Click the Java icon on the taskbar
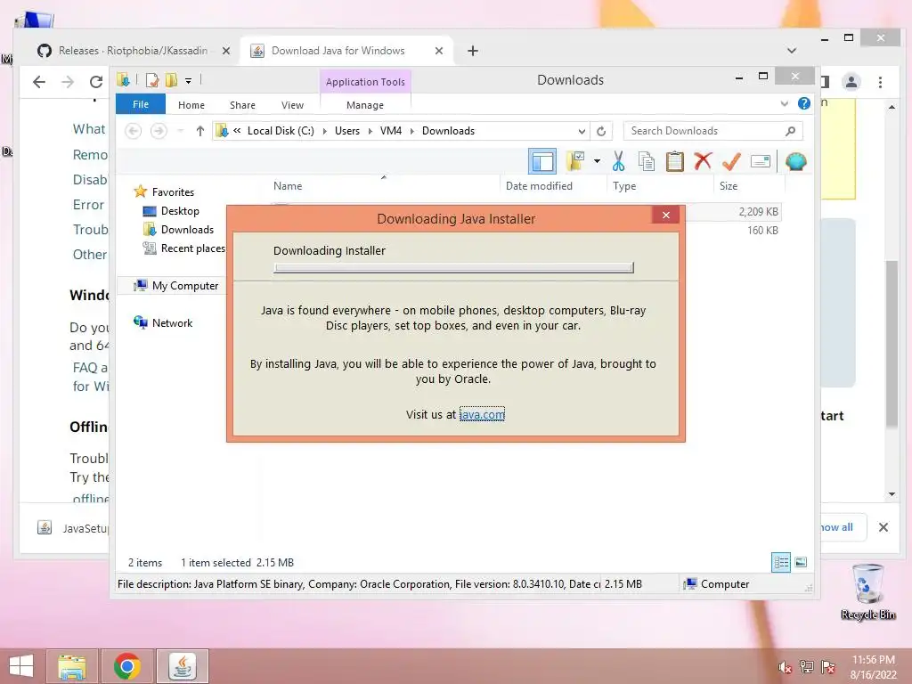The width and height of the screenshot is (912, 684). 183,666
